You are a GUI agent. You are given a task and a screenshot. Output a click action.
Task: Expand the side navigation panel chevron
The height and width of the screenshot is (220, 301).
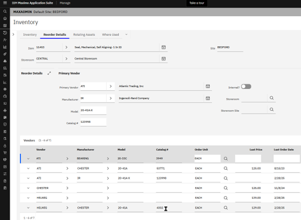(13, 35)
